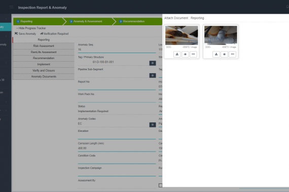289x192 pixels.
Task: Click the Work Pack No. field
Action: [117, 99]
